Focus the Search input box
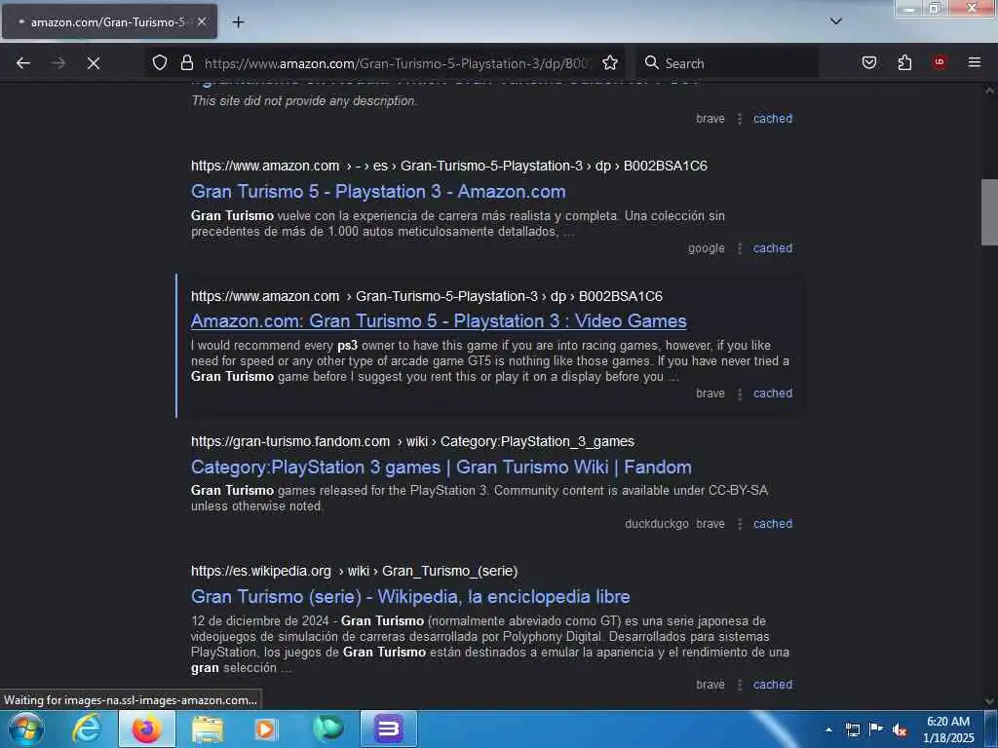 click(727, 63)
